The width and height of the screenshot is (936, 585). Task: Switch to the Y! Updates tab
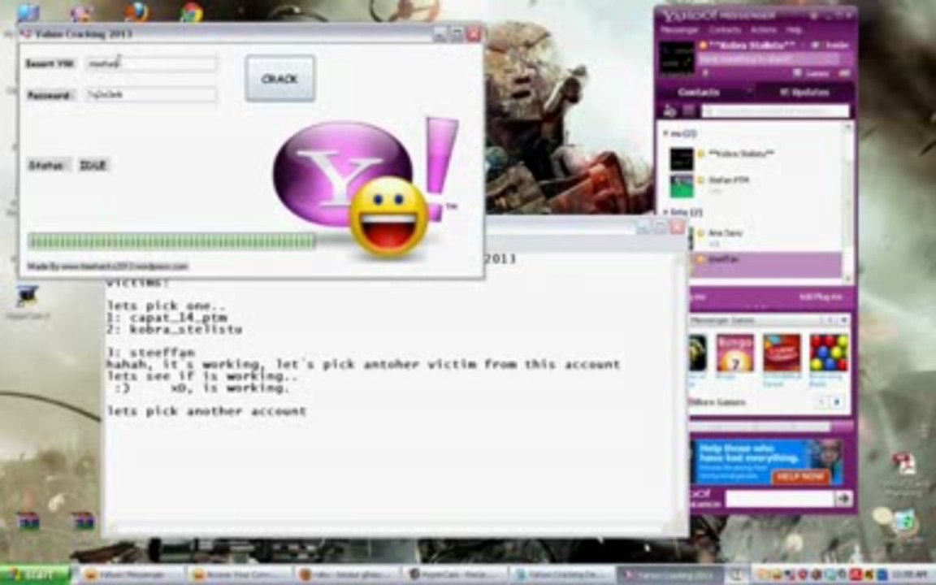coord(804,92)
